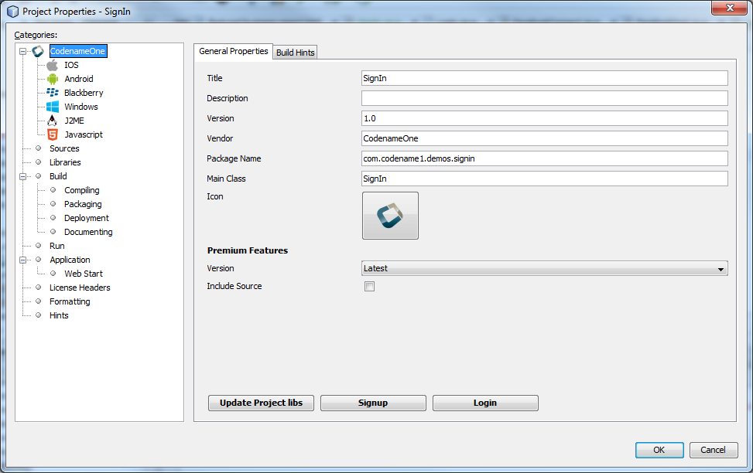The width and height of the screenshot is (753, 473).
Task: Select Compiling category
Action: [81, 190]
